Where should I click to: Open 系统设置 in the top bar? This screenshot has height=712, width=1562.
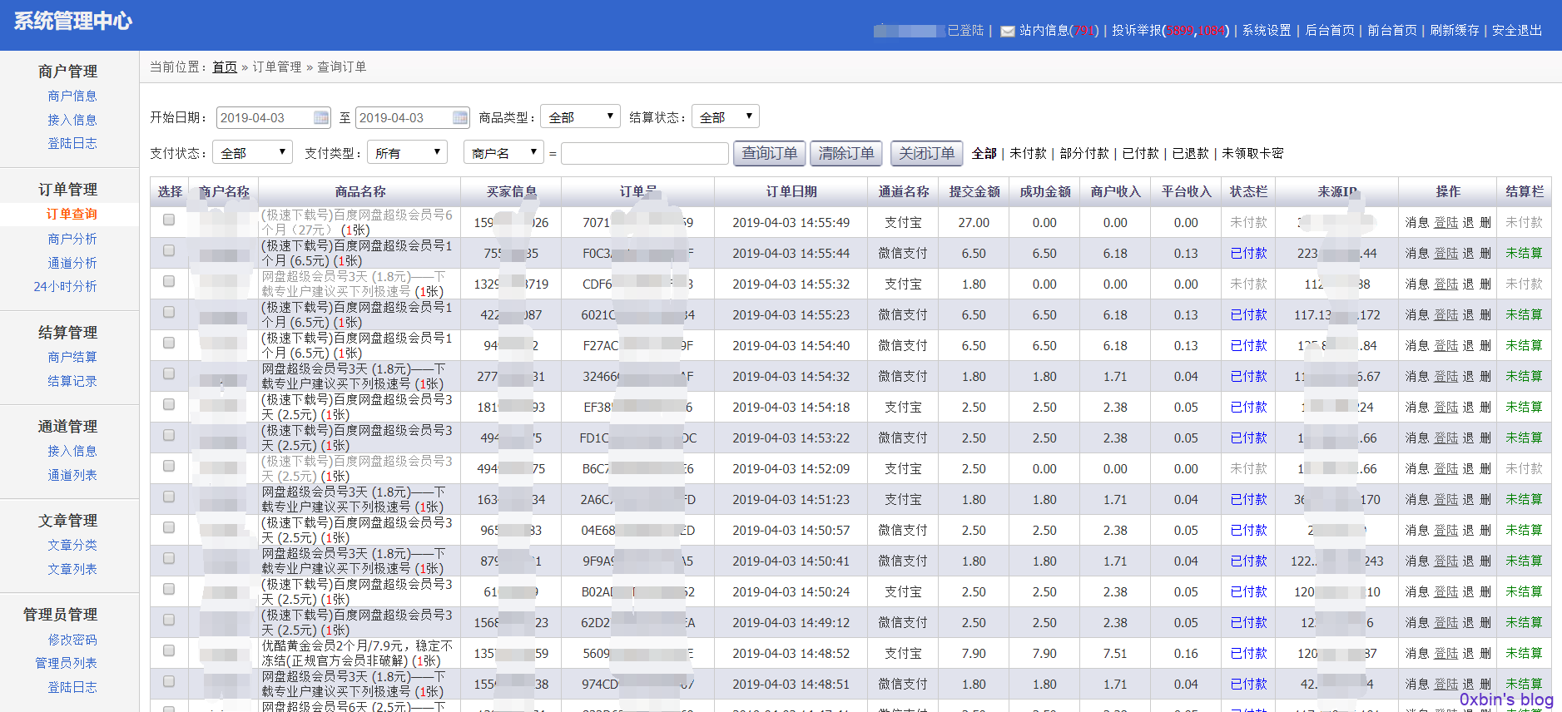coord(1267,31)
